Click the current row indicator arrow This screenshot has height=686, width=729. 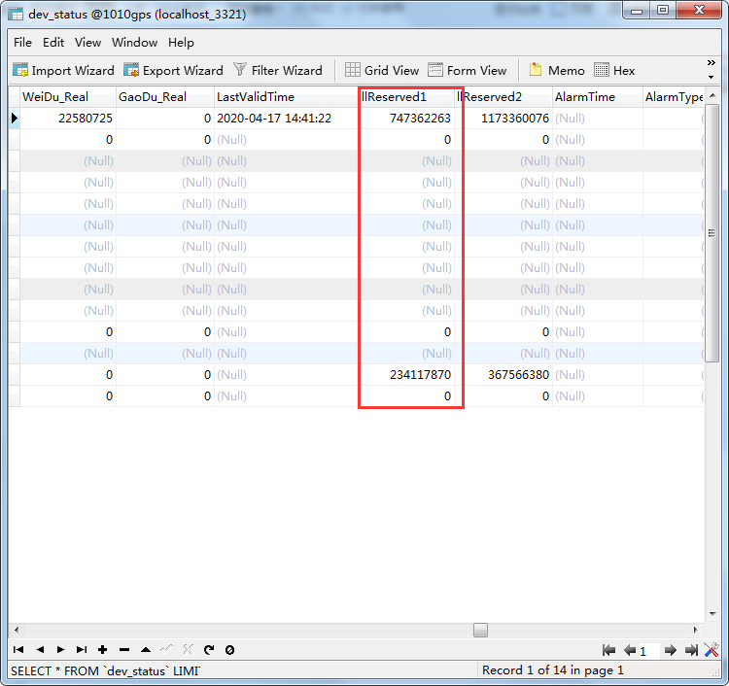tap(15, 118)
